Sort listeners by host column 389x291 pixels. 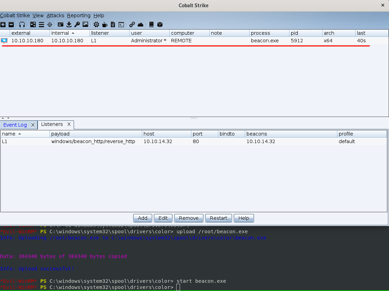tap(167, 134)
